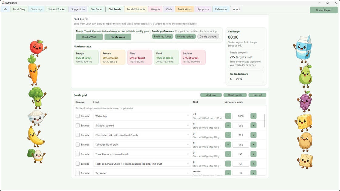
Task: Click the grapes mascot on the right
Action: [x=304, y=102]
